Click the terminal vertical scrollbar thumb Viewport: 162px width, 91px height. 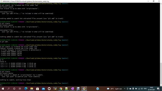[161, 73]
